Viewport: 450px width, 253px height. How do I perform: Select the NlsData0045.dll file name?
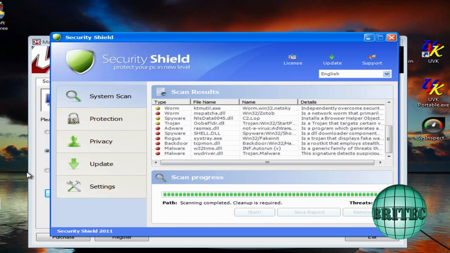pos(213,118)
